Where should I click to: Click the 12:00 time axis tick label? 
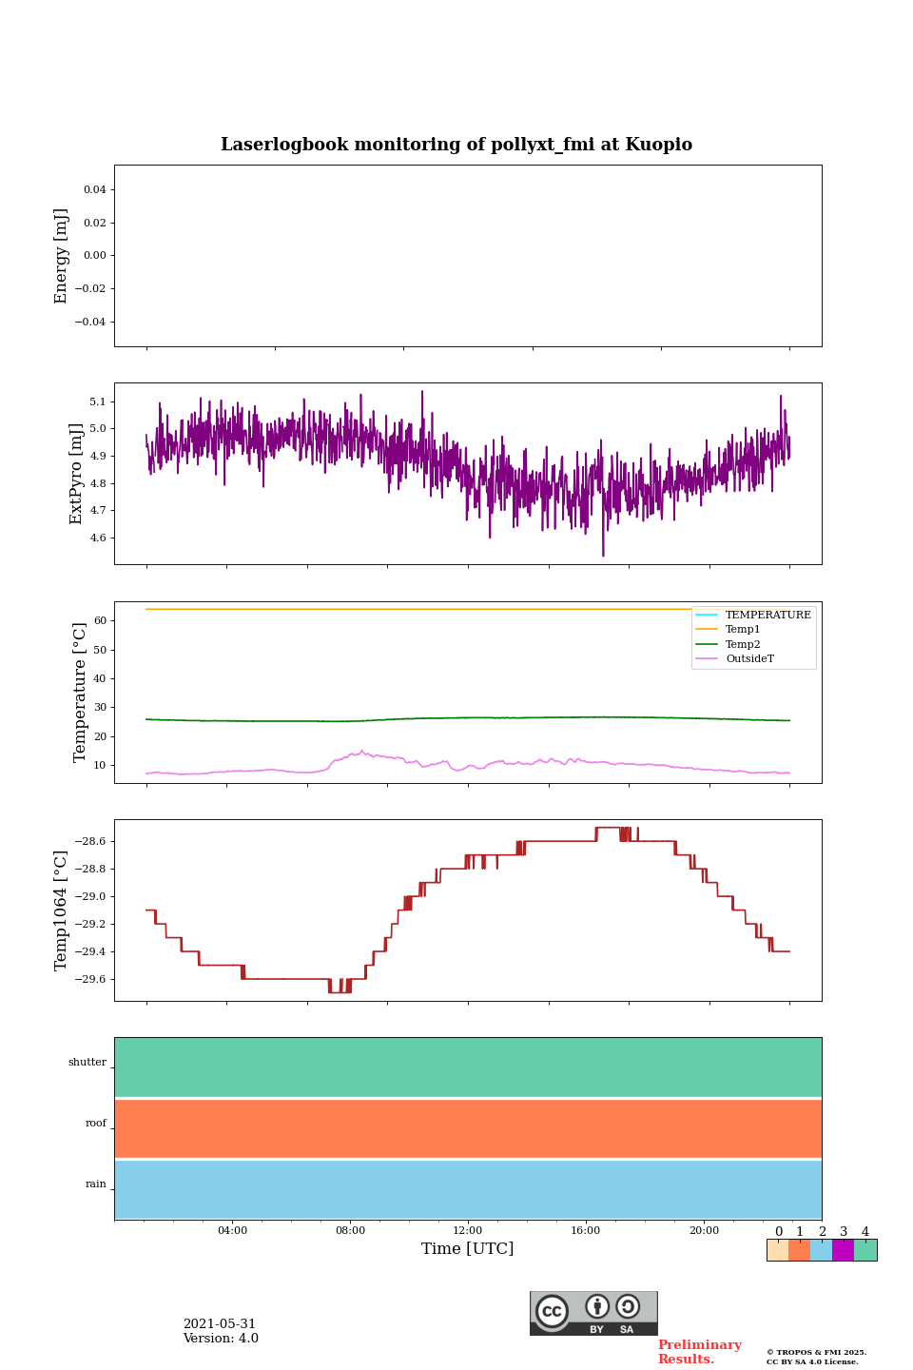pyautogui.click(x=468, y=1230)
